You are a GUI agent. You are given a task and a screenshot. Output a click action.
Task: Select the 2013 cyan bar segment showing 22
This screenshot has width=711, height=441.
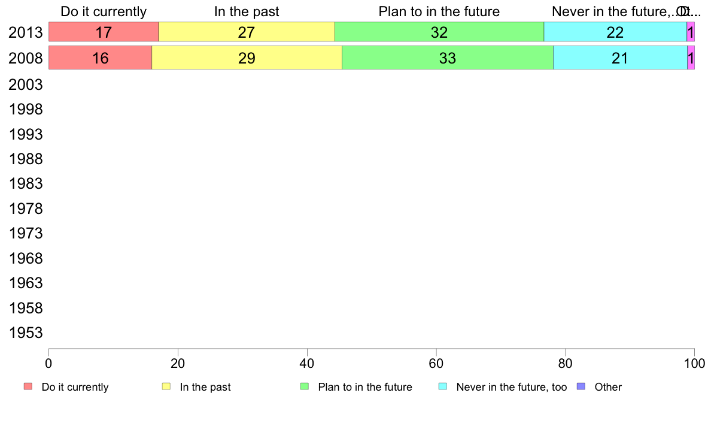(x=615, y=32)
